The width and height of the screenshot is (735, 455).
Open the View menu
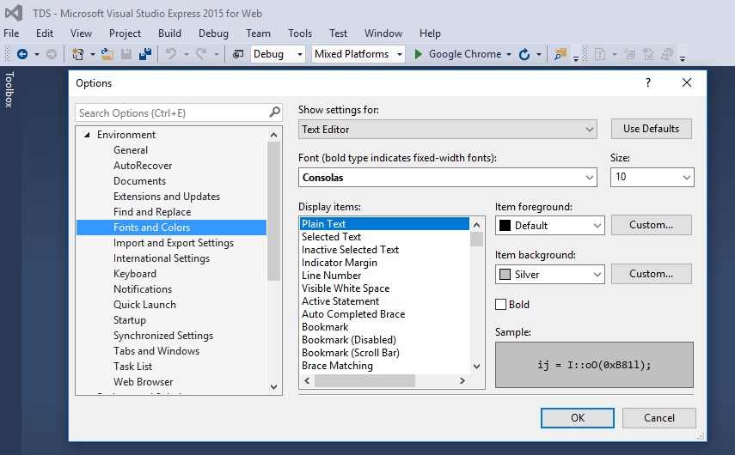click(81, 33)
